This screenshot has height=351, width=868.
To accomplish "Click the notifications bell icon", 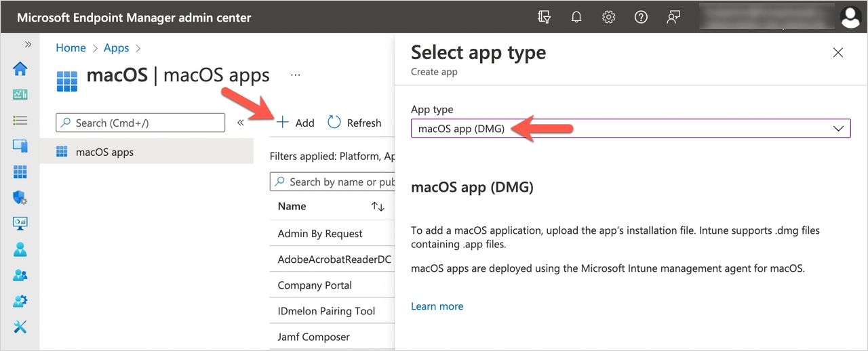I will [x=576, y=18].
